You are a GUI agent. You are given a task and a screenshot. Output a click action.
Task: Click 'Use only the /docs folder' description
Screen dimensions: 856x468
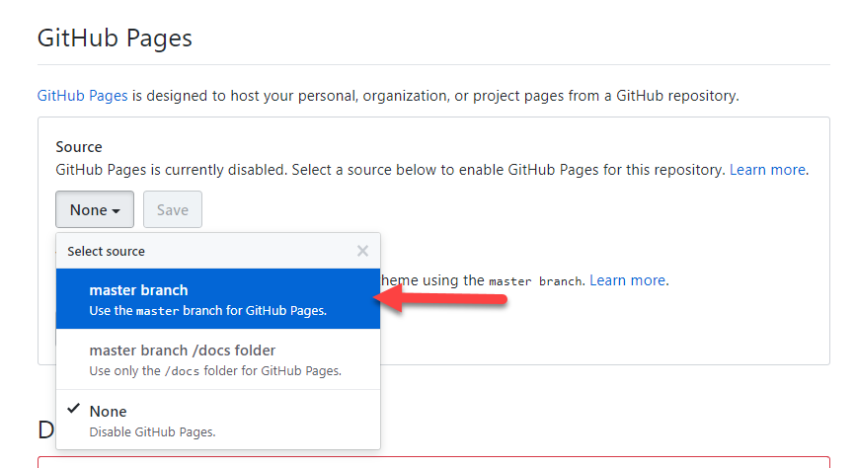[215, 371]
